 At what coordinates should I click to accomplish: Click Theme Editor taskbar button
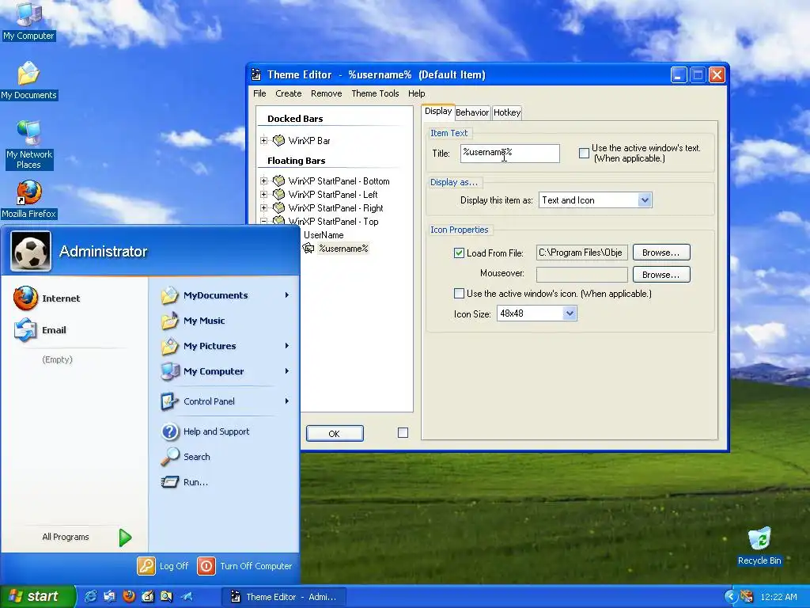[x=283, y=597]
